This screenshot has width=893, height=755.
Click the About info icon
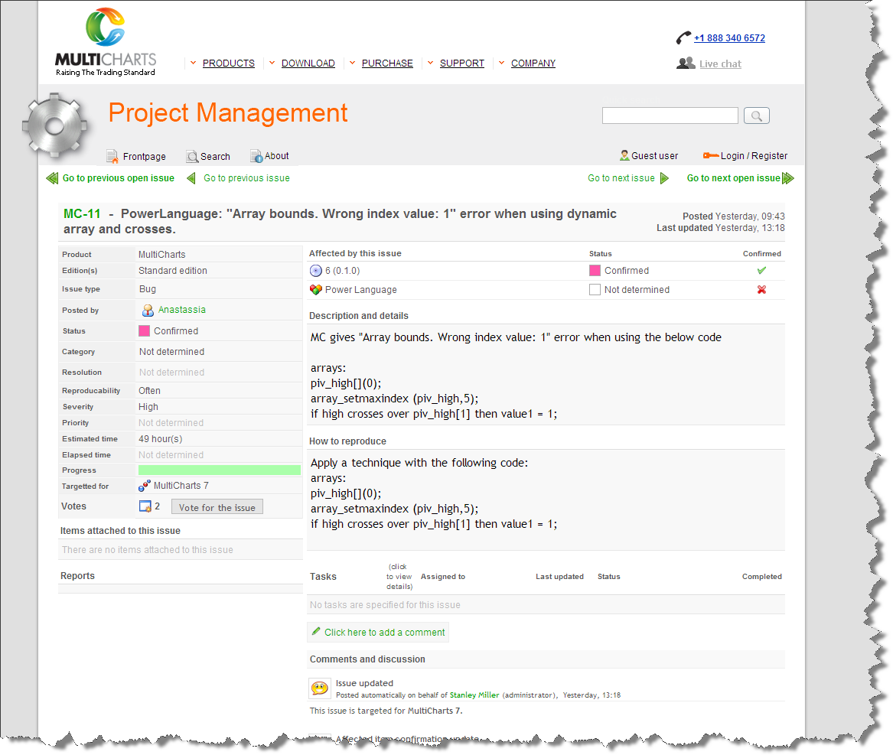pos(256,156)
